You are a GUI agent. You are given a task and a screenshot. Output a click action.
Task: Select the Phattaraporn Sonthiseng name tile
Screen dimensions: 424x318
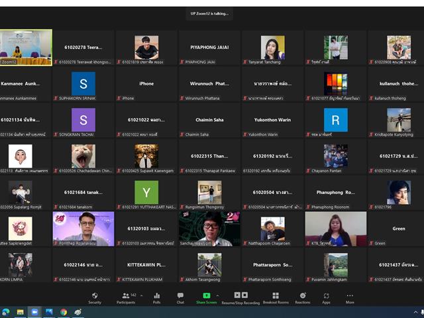272,265
